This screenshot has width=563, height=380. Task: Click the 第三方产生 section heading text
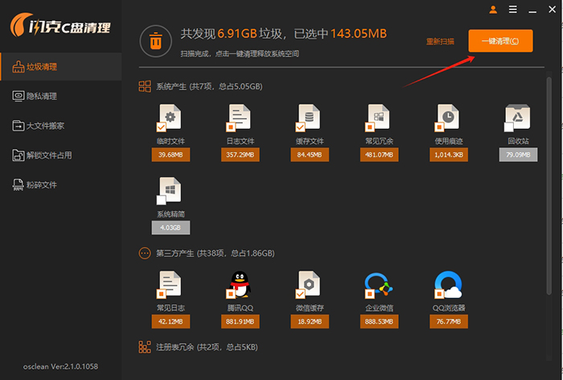215,254
